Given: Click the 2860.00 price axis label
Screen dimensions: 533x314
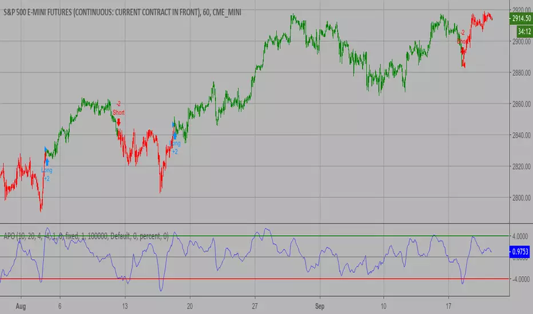Looking at the screenshot, I should click(x=521, y=104).
